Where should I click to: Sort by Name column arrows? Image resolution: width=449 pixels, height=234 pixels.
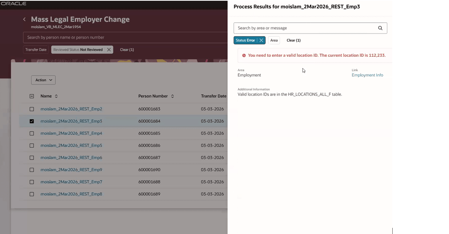56,96
